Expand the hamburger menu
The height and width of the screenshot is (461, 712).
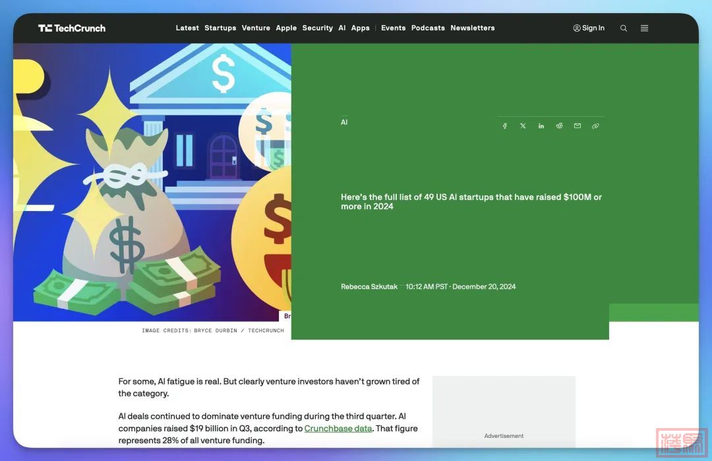[644, 28]
